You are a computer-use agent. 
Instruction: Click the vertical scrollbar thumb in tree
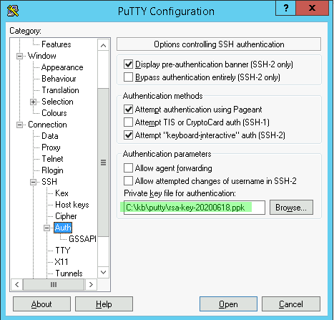103,163
